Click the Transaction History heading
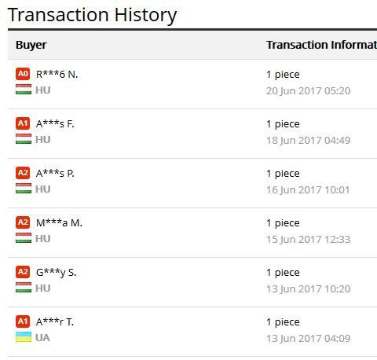 click(x=92, y=15)
